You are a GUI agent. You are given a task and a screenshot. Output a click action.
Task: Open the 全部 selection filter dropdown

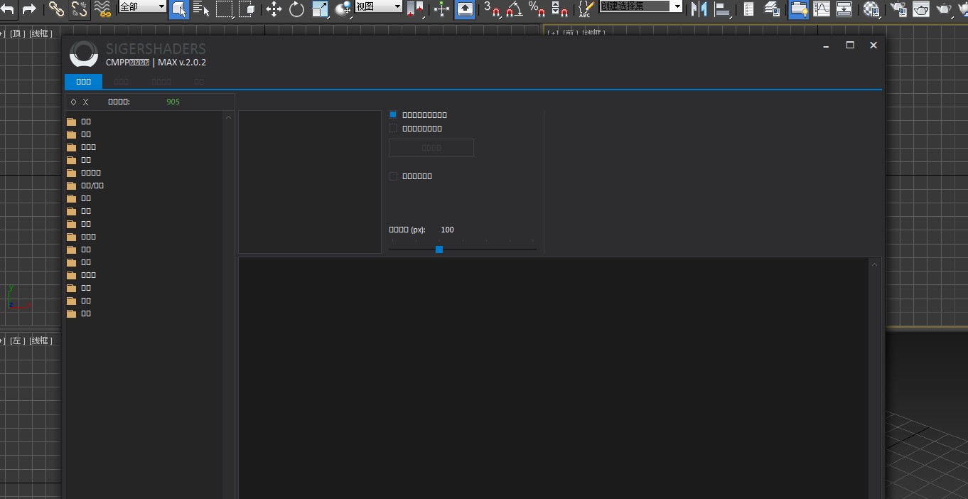pyautogui.click(x=142, y=6)
